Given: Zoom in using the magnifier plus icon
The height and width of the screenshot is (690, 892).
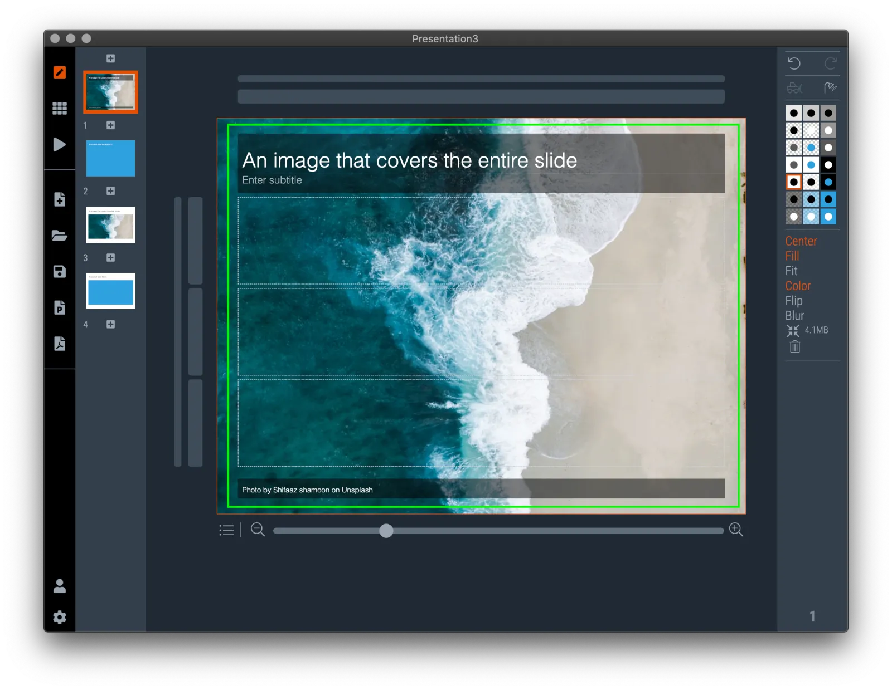Looking at the screenshot, I should (x=736, y=530).
